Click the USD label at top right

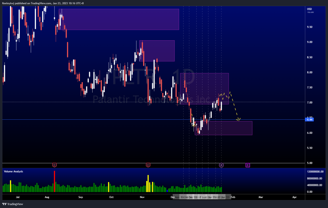click(309, 9)
